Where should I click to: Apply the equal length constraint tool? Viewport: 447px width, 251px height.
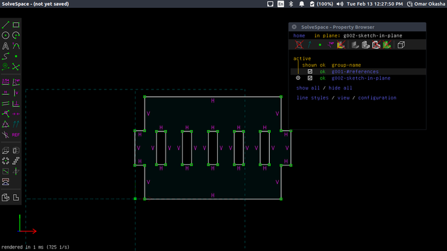pyautogui.click(x=5, y=124)
